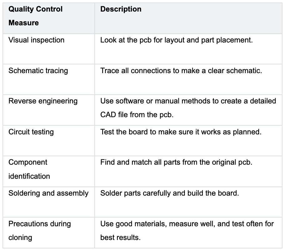Select the Visual inspection cell
Screen dimensions: 285x250
[x=36, y=40]
